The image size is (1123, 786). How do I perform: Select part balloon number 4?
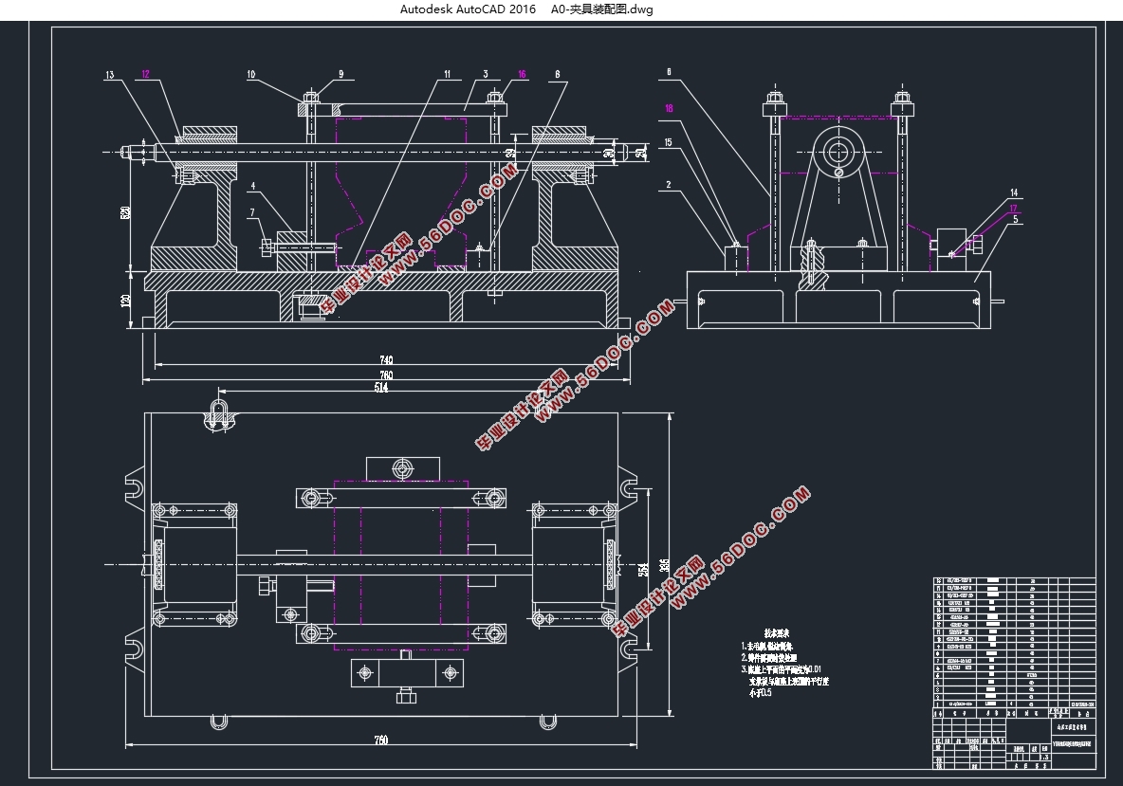(253, 186)
